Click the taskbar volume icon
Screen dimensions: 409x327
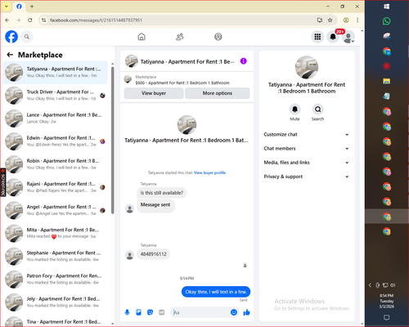pos(393,285)
